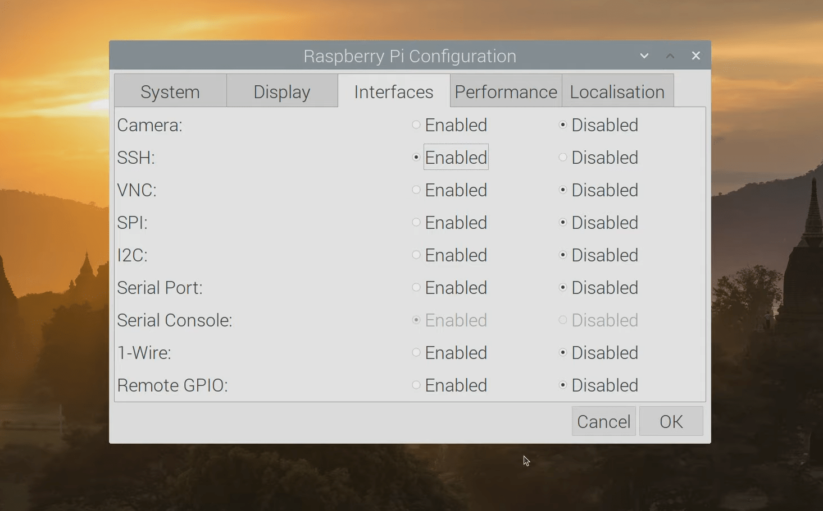The width and height of the screenshot is (823, 511).
Task: Open the Localisation tab
Action: [617, 91]
